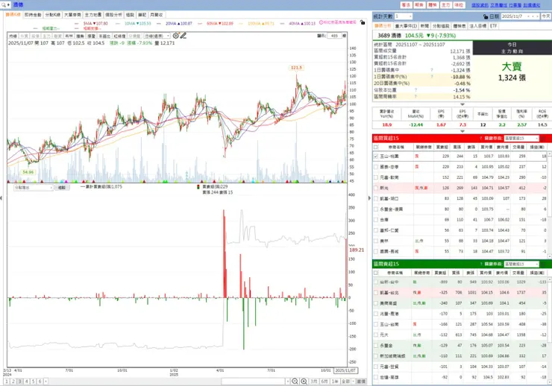552x386 pixels.
Task: Select the pencil drawing tool
Action: 184,36
